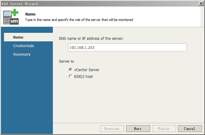Select the vCenter Server radio button
The height and width of the screenshot is (135, 205).
pyautogui.click(x=71, y=70)
